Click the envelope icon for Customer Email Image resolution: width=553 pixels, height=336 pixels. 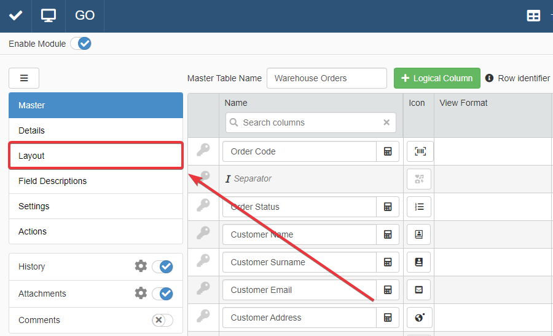coord(419,290)
